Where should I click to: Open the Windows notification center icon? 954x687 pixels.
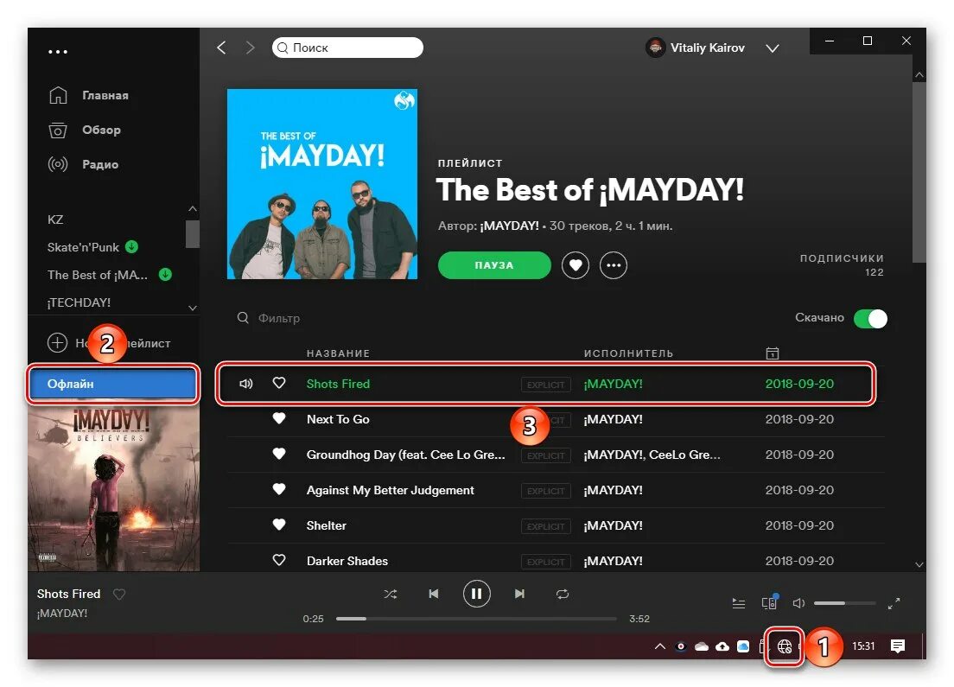tap(898, 646)
